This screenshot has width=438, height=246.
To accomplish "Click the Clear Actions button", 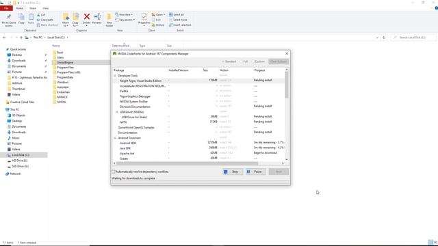I will [x=279, y=61].
